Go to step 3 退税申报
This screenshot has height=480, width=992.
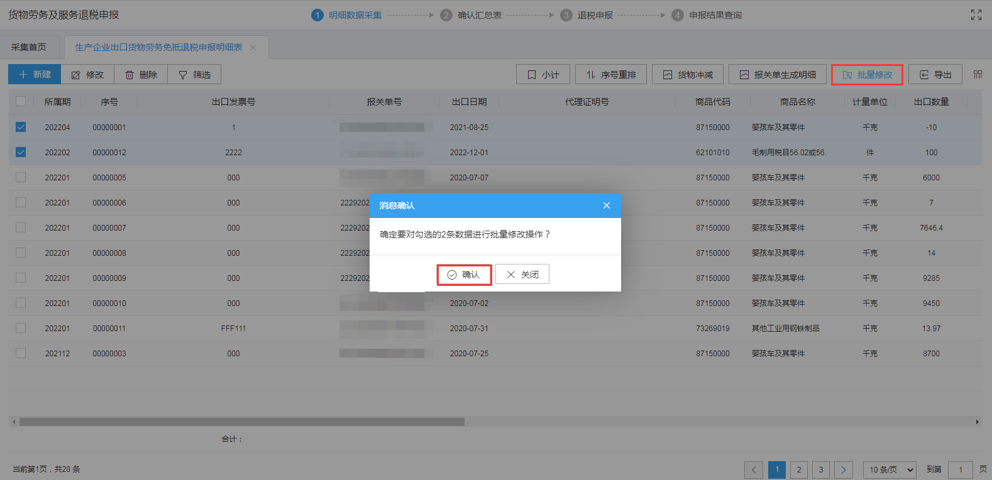587,15
